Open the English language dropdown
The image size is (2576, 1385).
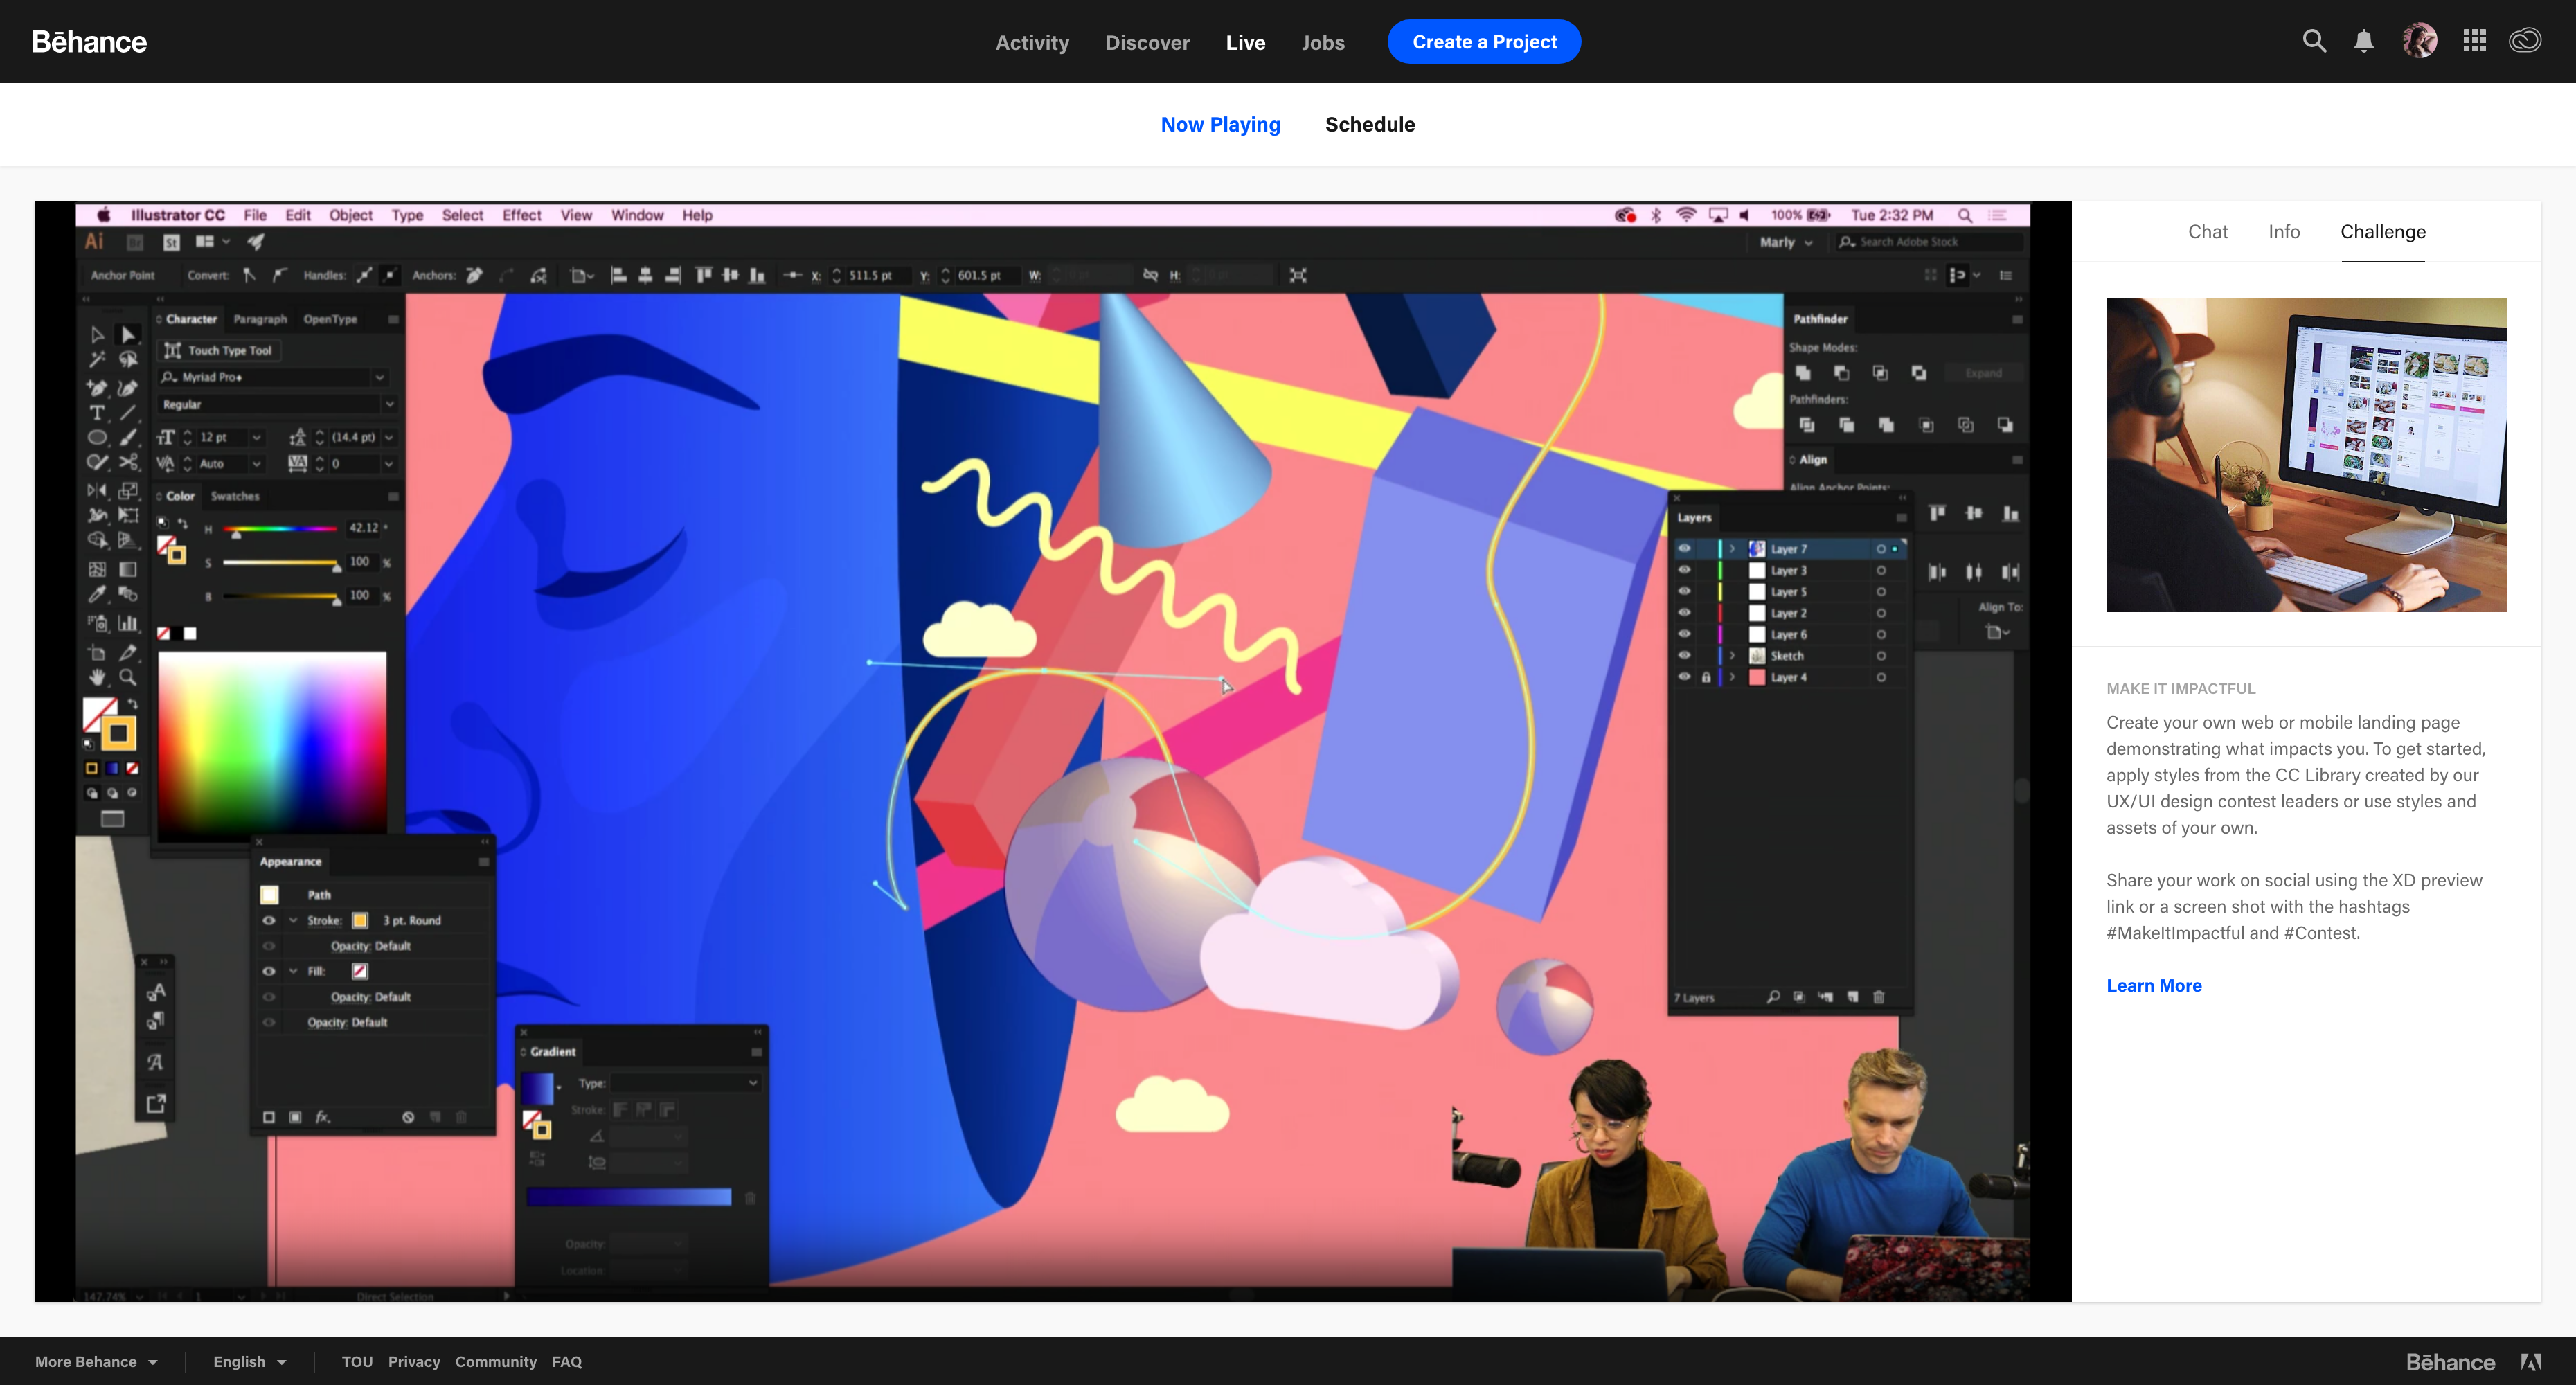[249, 1361]
